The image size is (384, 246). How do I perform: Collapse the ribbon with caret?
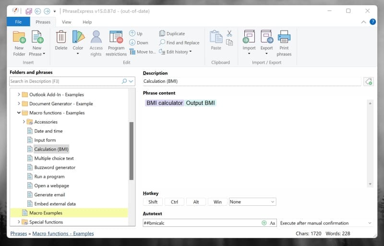(x=363, y=22)
